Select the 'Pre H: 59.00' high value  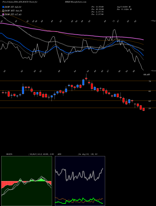coord(98,9)
